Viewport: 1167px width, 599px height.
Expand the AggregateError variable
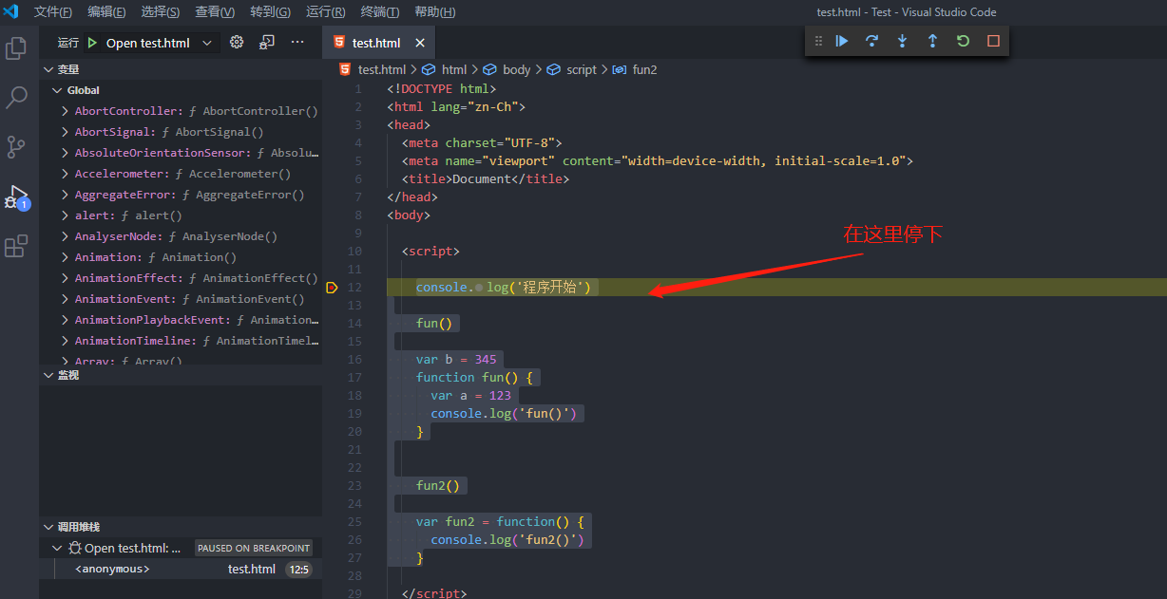coord(65,195)
